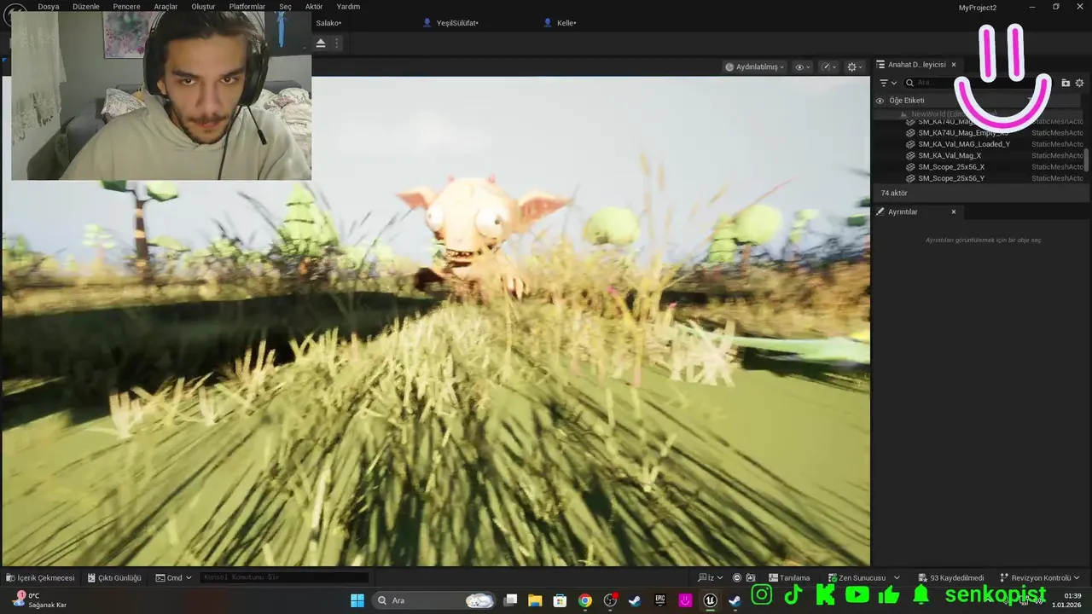Open the Yardım menu

click(348, 6)
